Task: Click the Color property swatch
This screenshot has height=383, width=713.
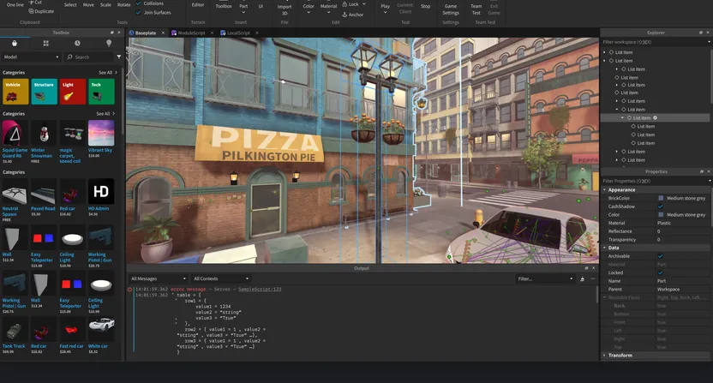Action: (661, 215)
